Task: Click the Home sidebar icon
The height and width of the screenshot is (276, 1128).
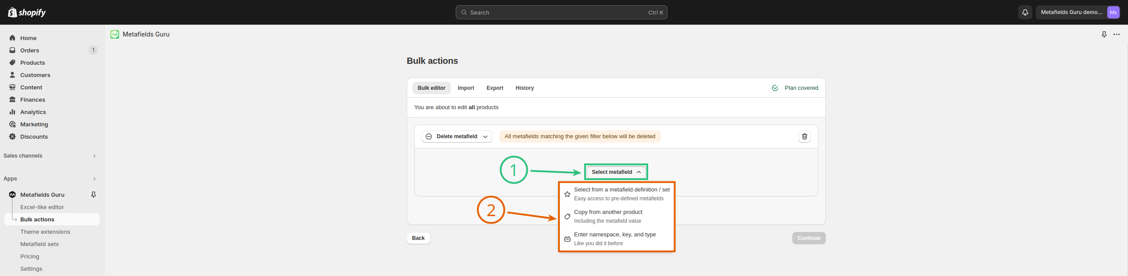Action: (x=12, y=38)
